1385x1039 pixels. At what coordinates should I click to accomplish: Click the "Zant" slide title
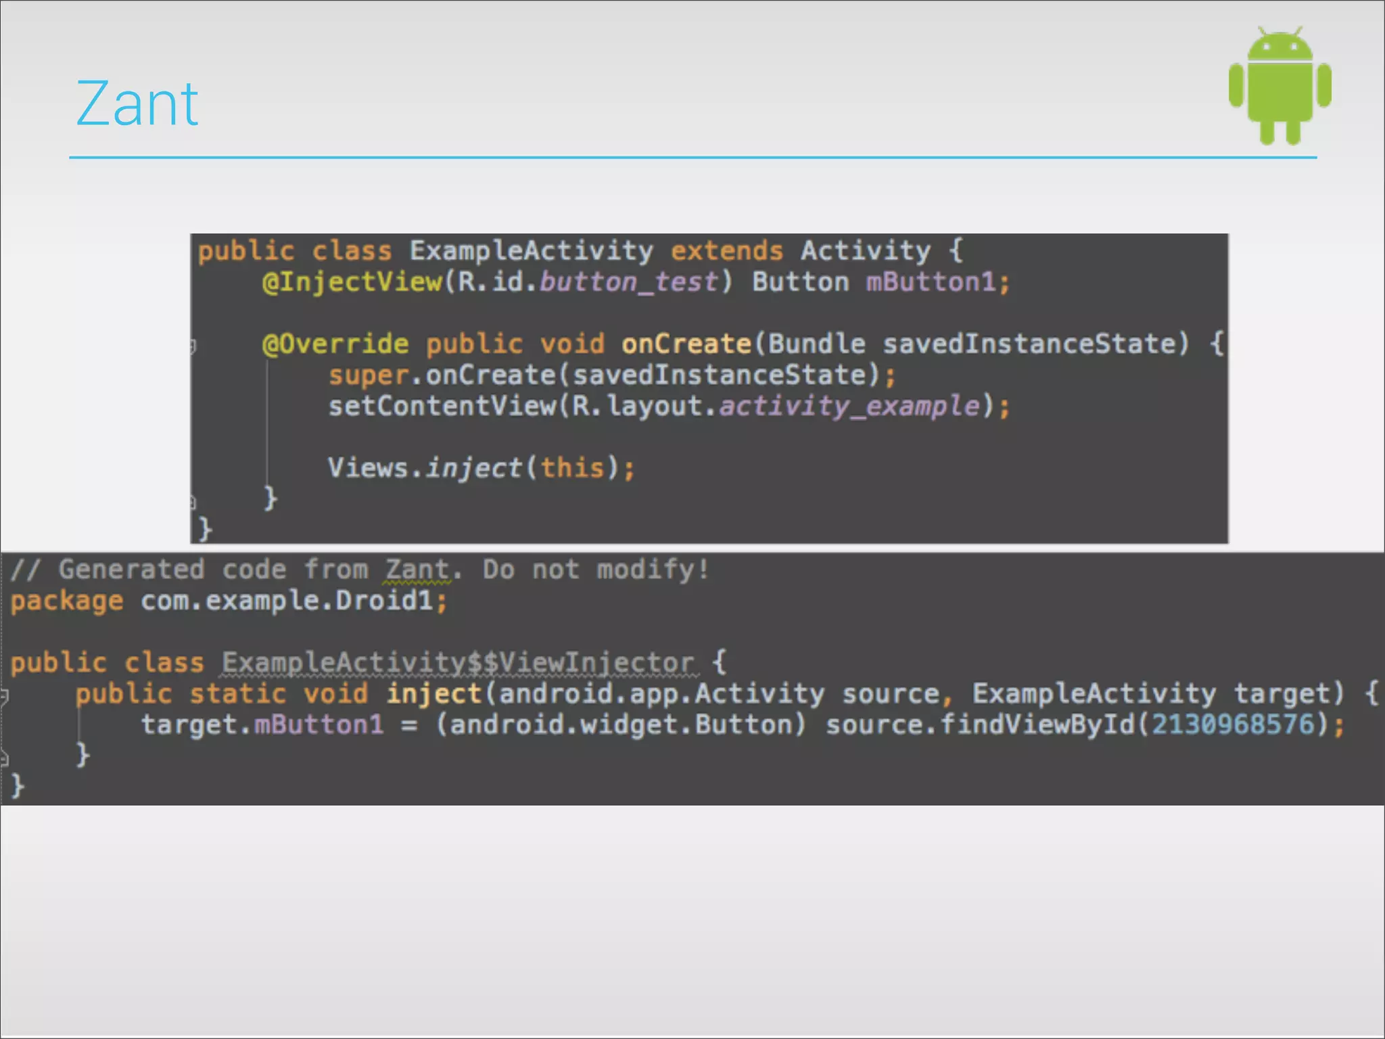point(137,104)
